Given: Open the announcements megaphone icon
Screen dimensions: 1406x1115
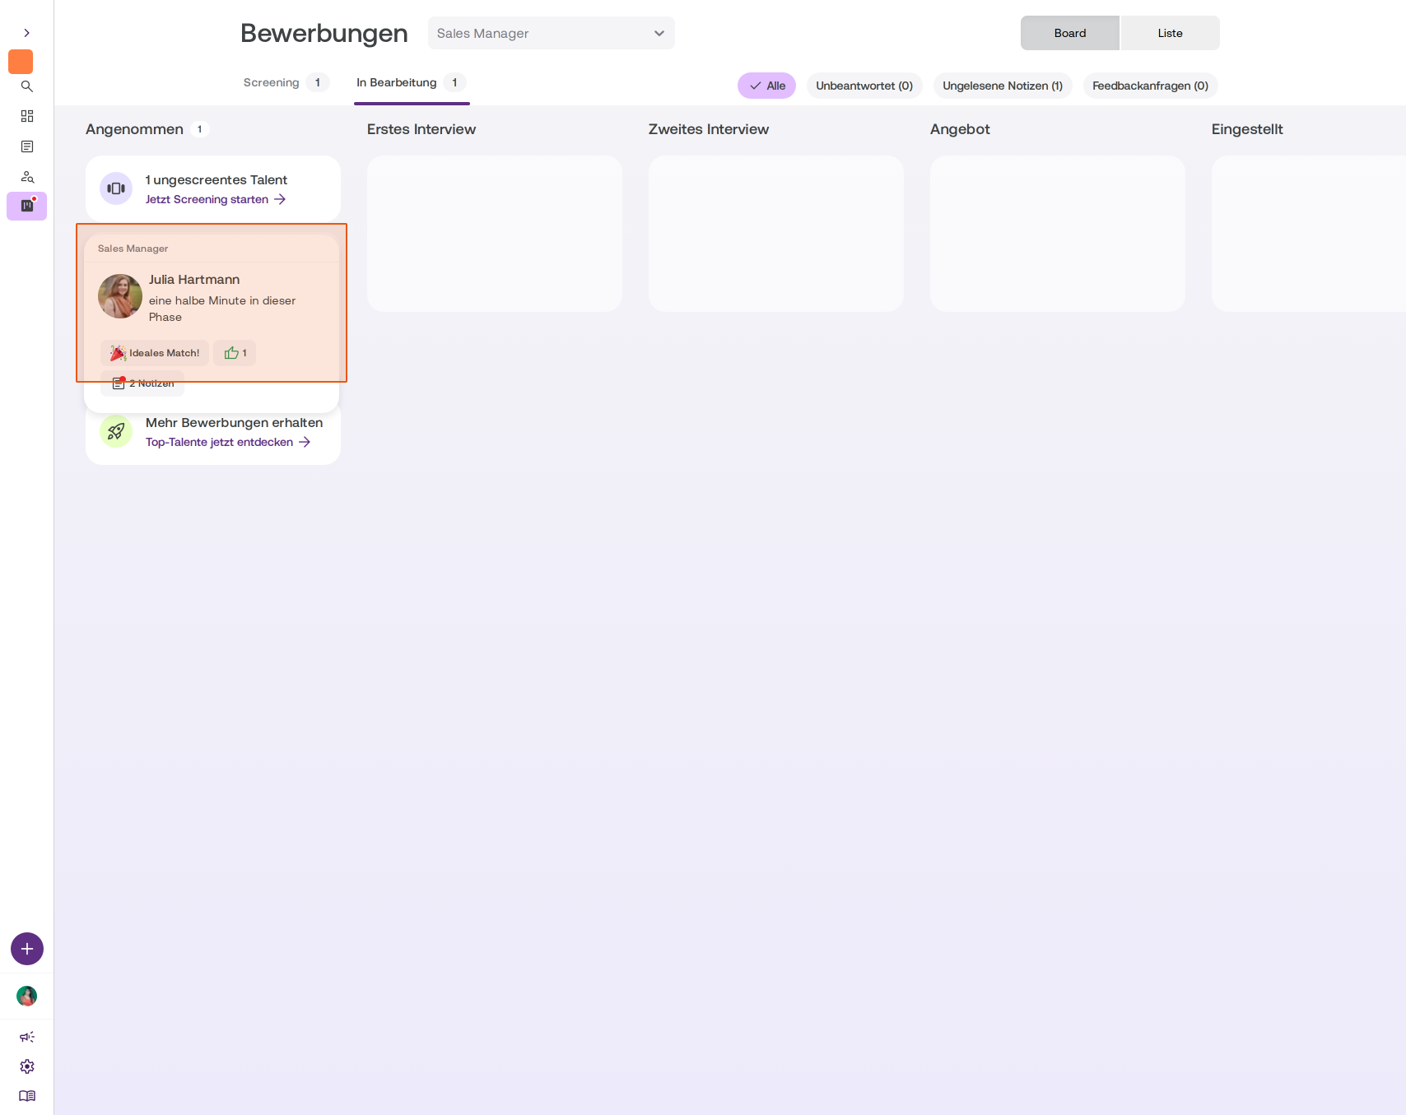Looking at the screenshot, I should [x=27, y=1037].
